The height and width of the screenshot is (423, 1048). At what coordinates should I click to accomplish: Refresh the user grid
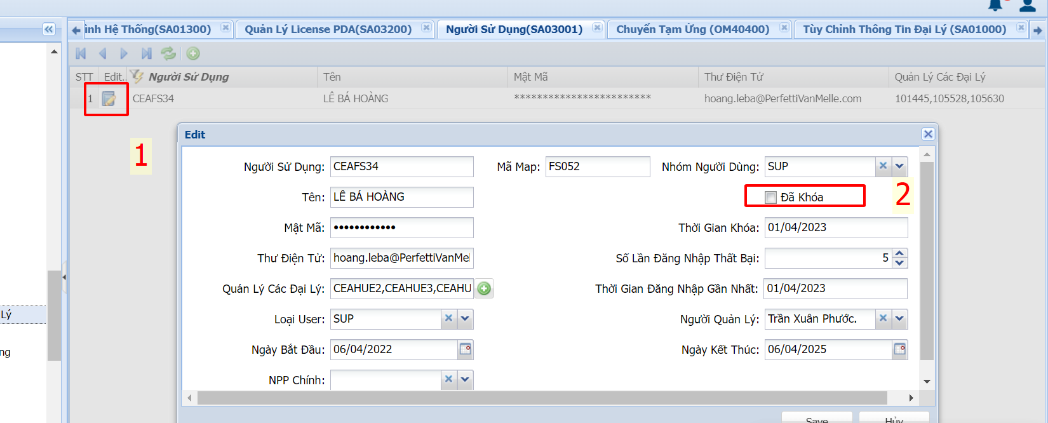168,54
